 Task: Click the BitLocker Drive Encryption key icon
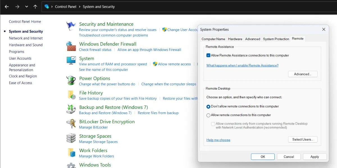pyautogui.click(x=71, y=124)
